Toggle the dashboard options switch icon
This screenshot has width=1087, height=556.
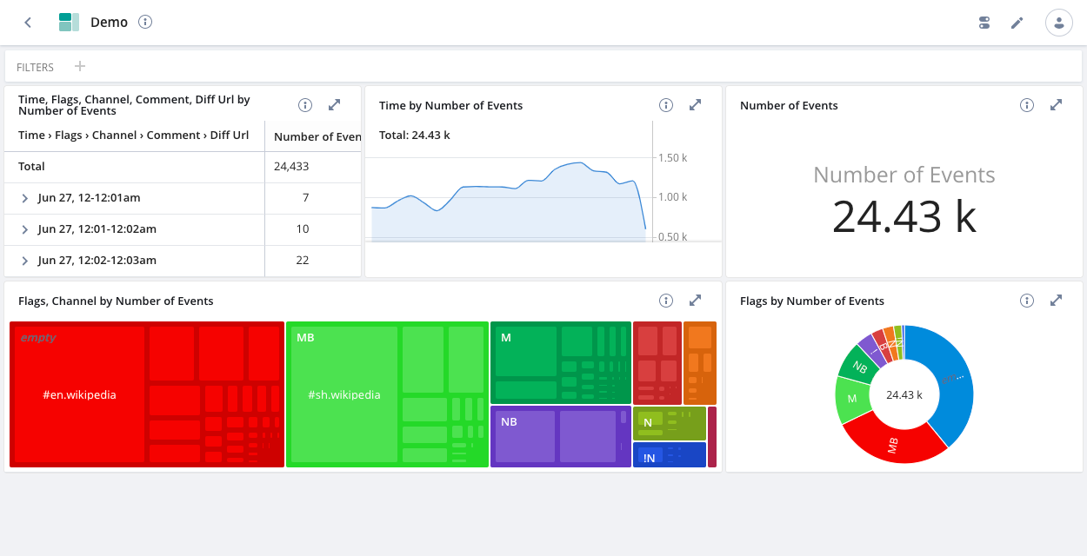point(984,23)
